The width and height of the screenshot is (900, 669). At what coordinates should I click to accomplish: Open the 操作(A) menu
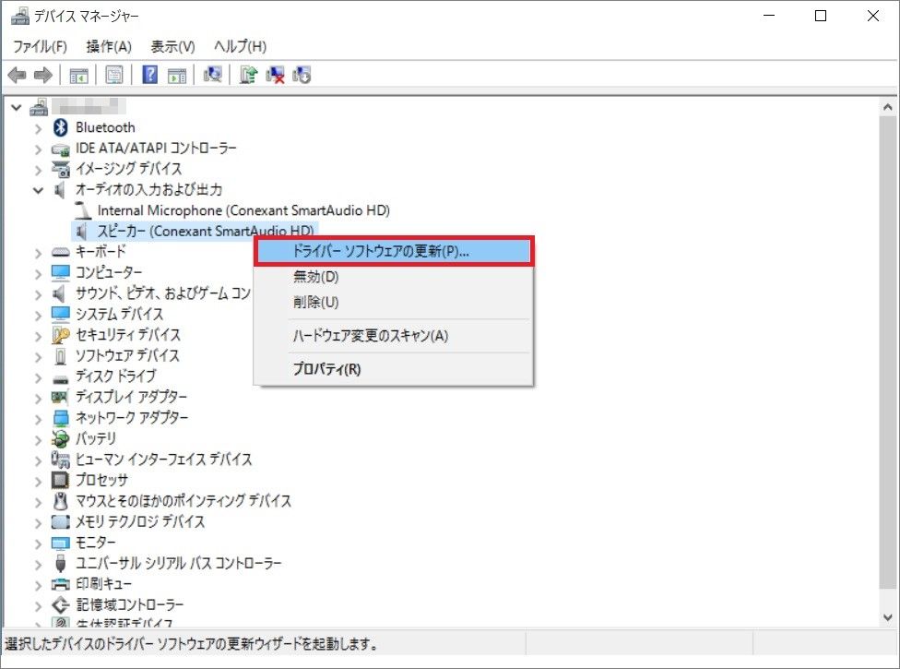tap(109, 46)
